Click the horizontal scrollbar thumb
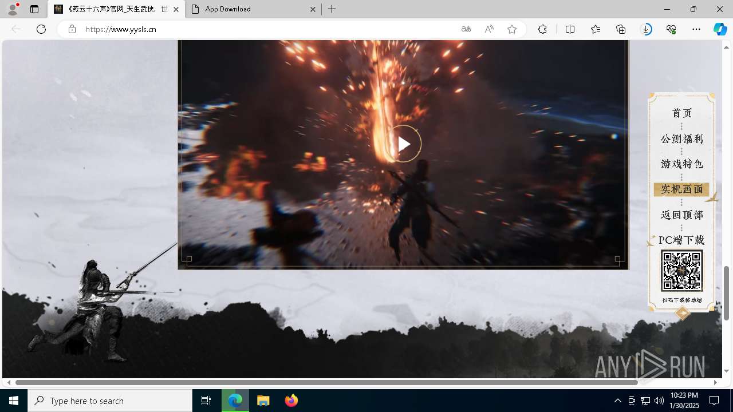733x412 pixels. (326, 382)
